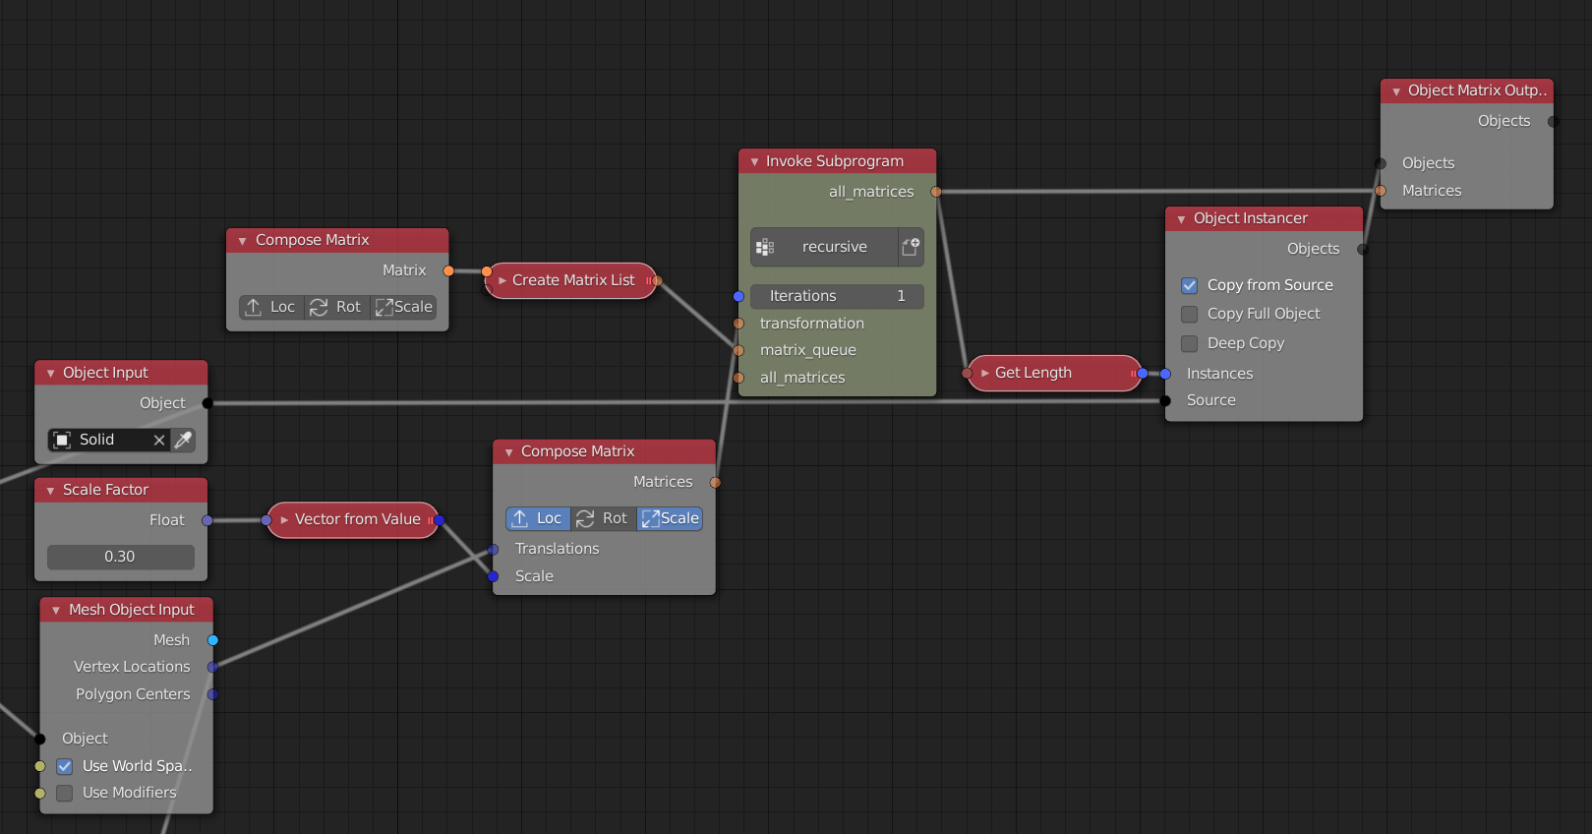1592x834 pixels.
Task: Click Scale input socket on lower Compose Matrix
Action: point(494,576)
